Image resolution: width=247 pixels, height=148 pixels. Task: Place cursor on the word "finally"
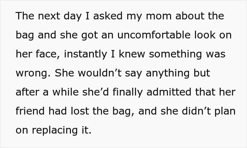pyautogui.click(x=127, y=92)
